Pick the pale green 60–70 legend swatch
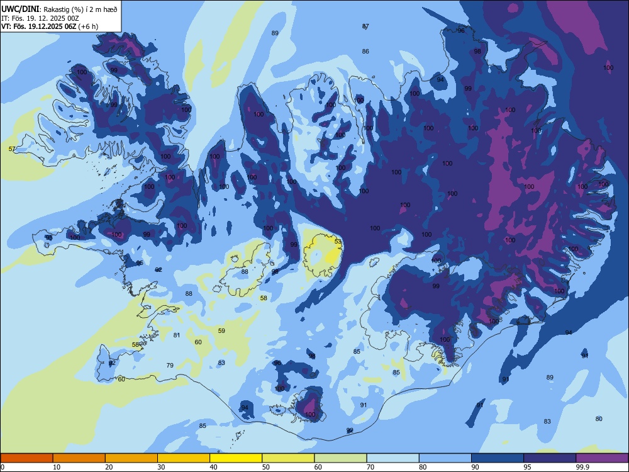This screenshot has width=629, height=472. 340,458
